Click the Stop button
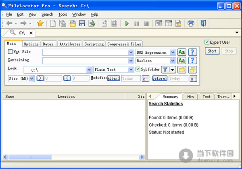Image resolution: width=242 pixels, height=169 pixels. point(229,51)
